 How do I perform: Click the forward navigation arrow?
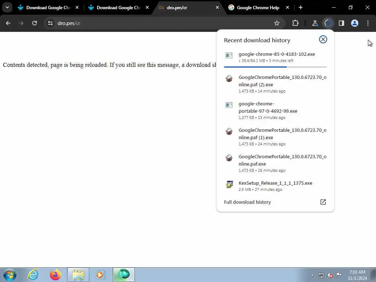[x=21, y=23]
